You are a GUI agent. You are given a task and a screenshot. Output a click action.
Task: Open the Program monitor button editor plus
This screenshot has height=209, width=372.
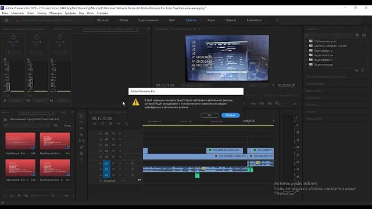click(x=295, y=104)
